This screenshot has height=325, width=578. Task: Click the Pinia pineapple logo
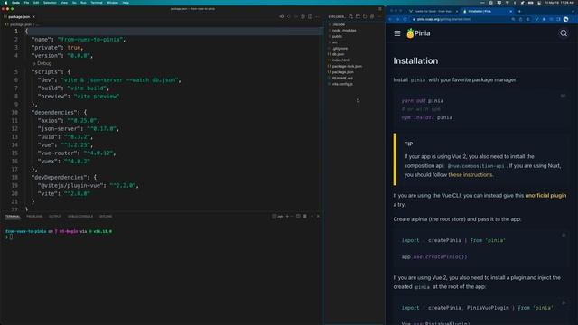point(410,33)
